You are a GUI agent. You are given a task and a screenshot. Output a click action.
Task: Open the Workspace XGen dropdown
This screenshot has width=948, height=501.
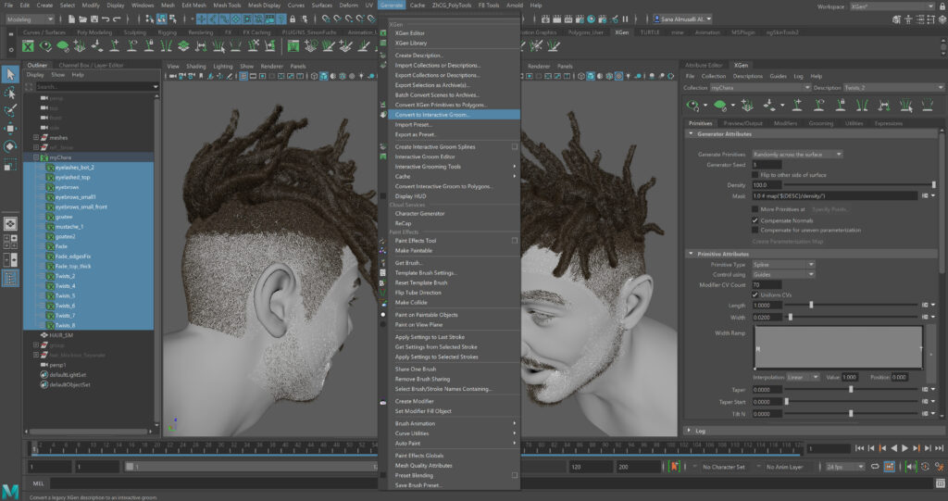892,6
